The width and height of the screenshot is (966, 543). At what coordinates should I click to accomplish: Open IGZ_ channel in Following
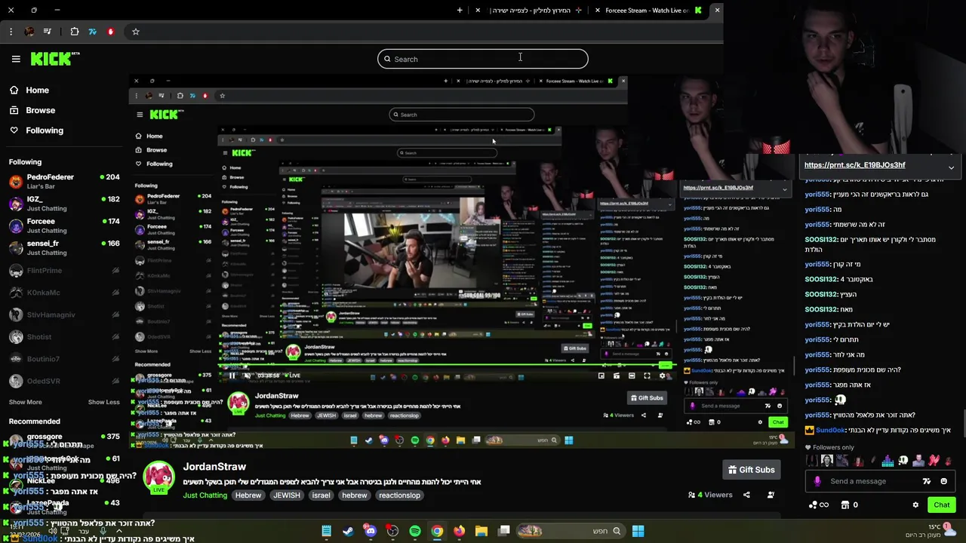click(63, 204)
